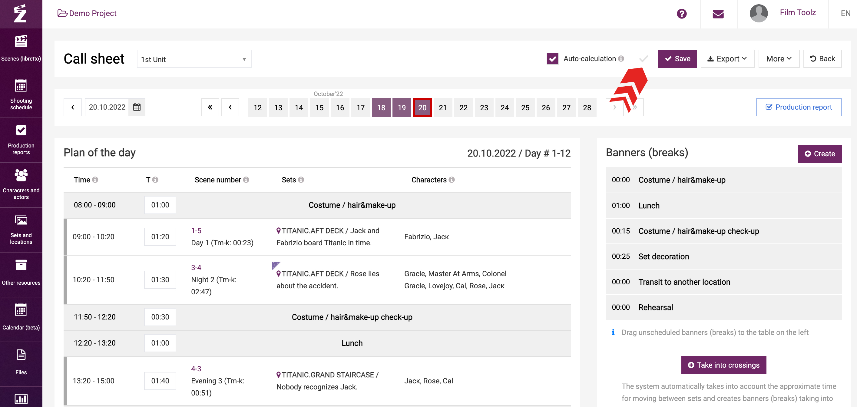Select the Lunch banner in Banners list
This screenshot has height=407, width=857.
click(723, 205)
